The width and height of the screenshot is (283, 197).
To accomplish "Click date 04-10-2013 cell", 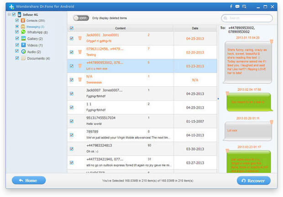I will point(195,135).
